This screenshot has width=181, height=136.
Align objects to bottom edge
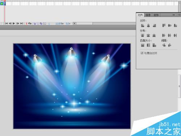pos(175,25)
